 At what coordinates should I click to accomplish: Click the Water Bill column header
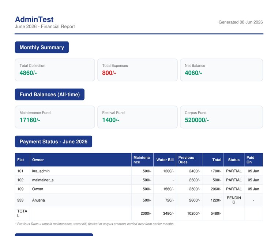pos(165,160)
